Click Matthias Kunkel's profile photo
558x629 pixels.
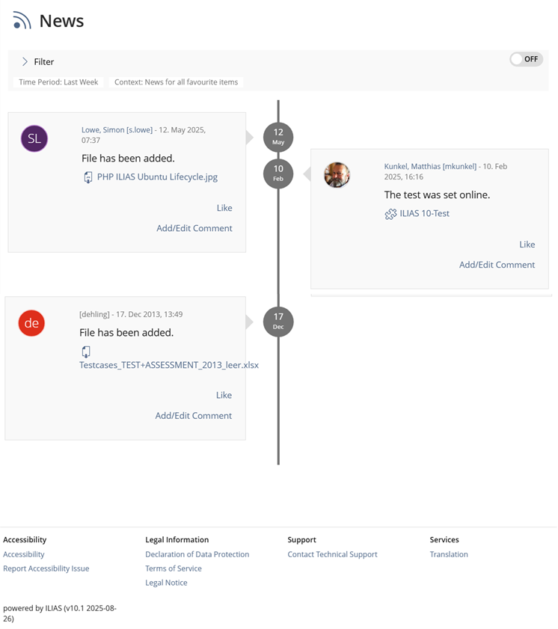pos(337,175)
